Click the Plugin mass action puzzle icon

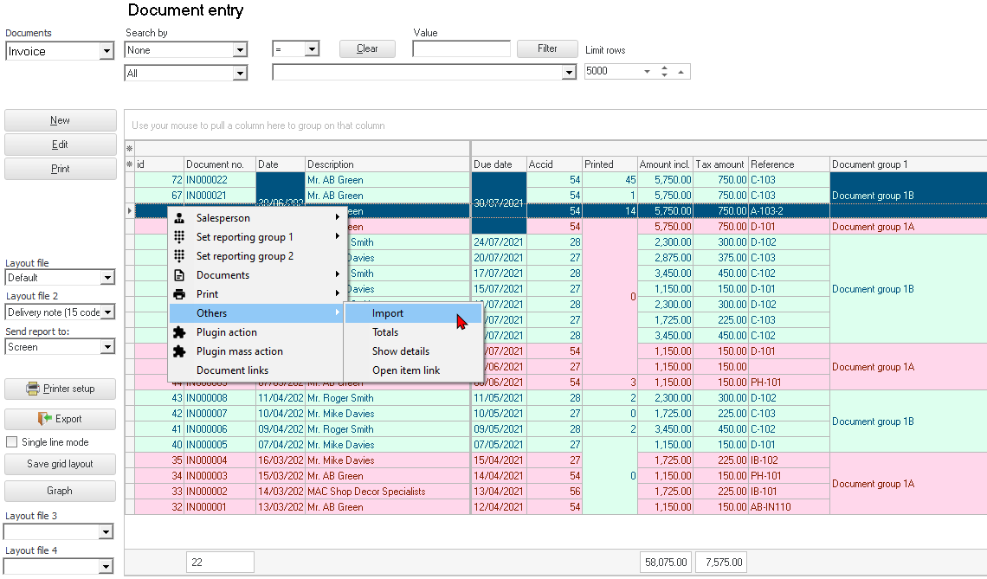(x=179, y=351)
